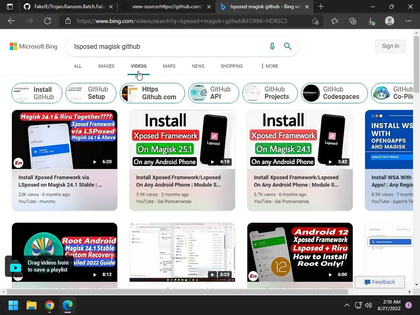Screen dimensions: 420x315
Task: Click the playlist icon beside Drag videos here
Action: (x=16, y=266)
